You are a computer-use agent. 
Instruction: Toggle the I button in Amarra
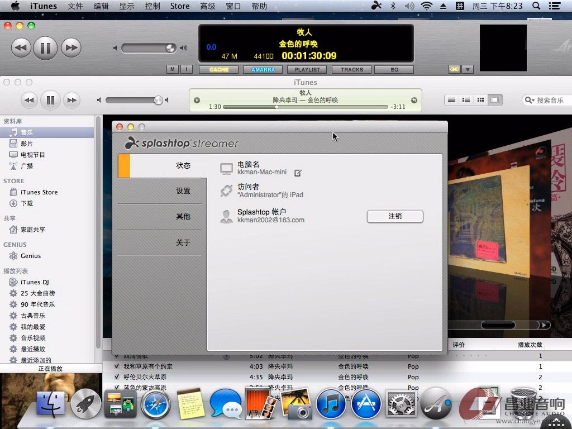[187, 69]
